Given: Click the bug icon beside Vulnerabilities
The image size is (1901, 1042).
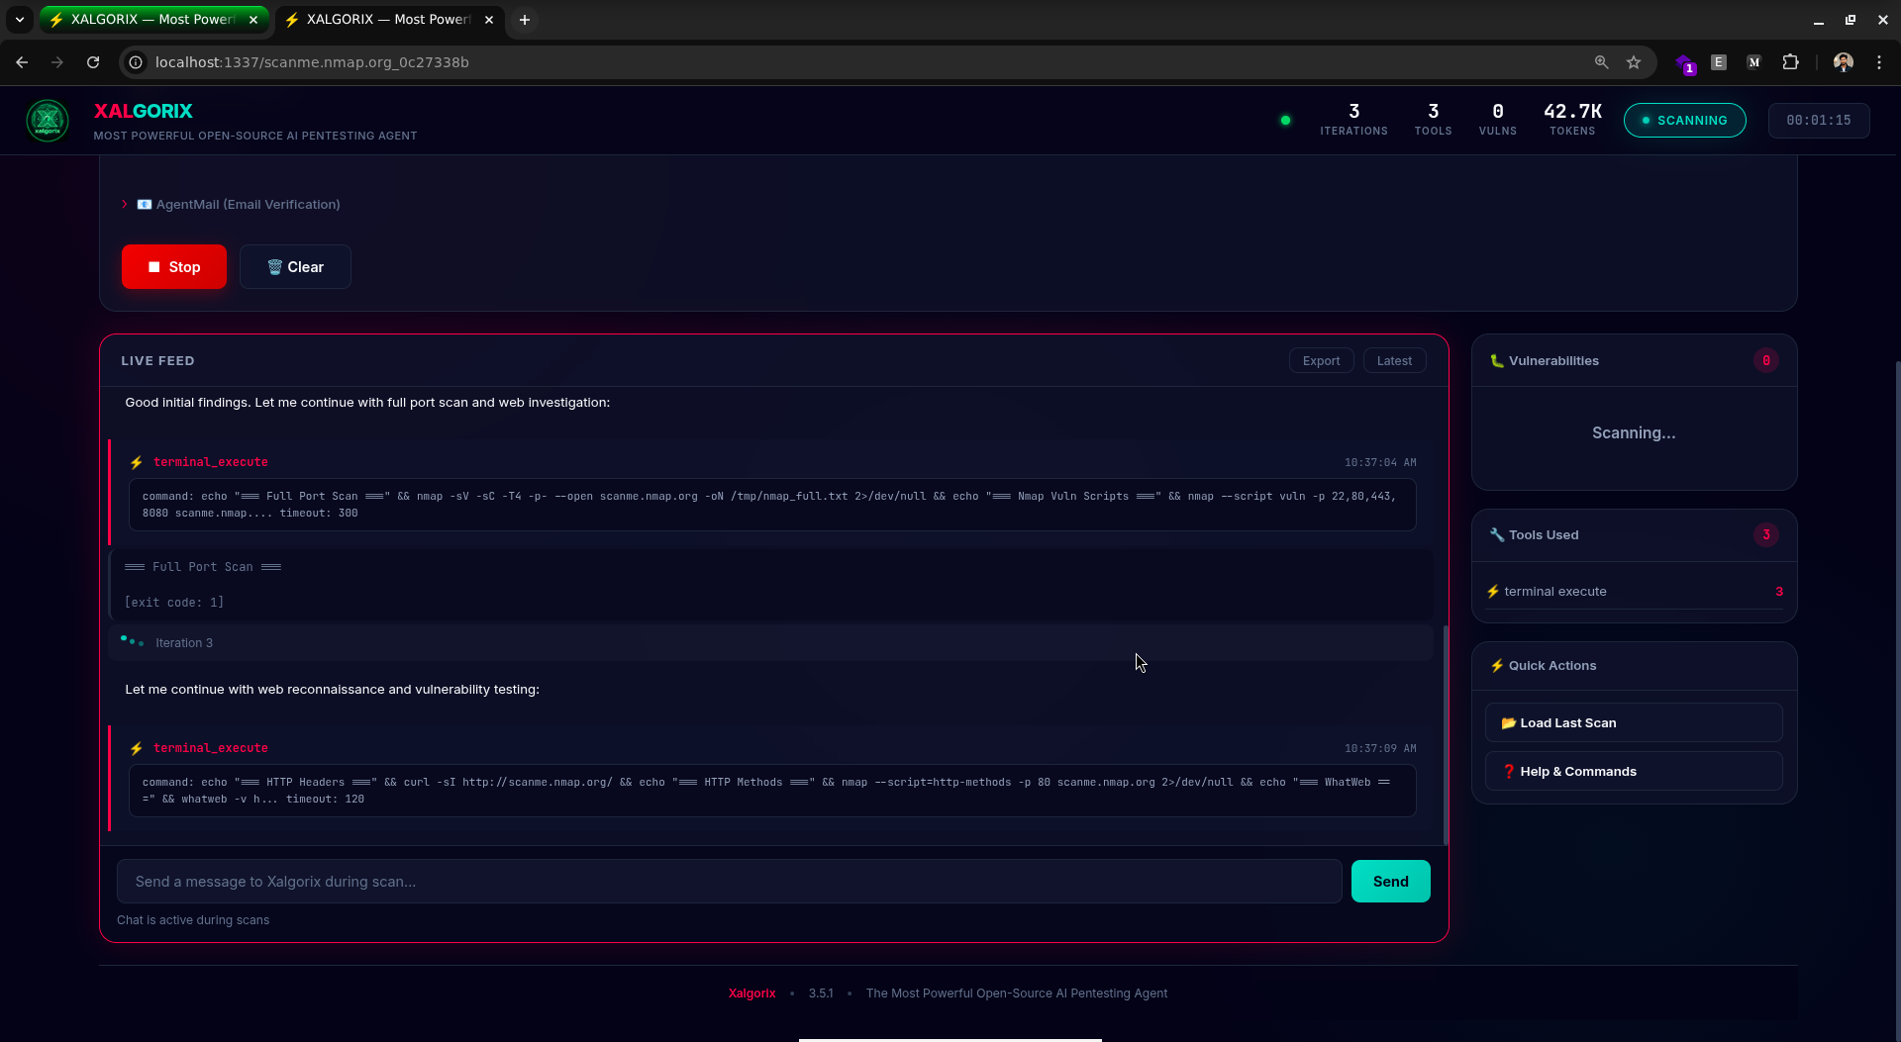Looking at the screenshot, I should click(x=1497, y=361).
